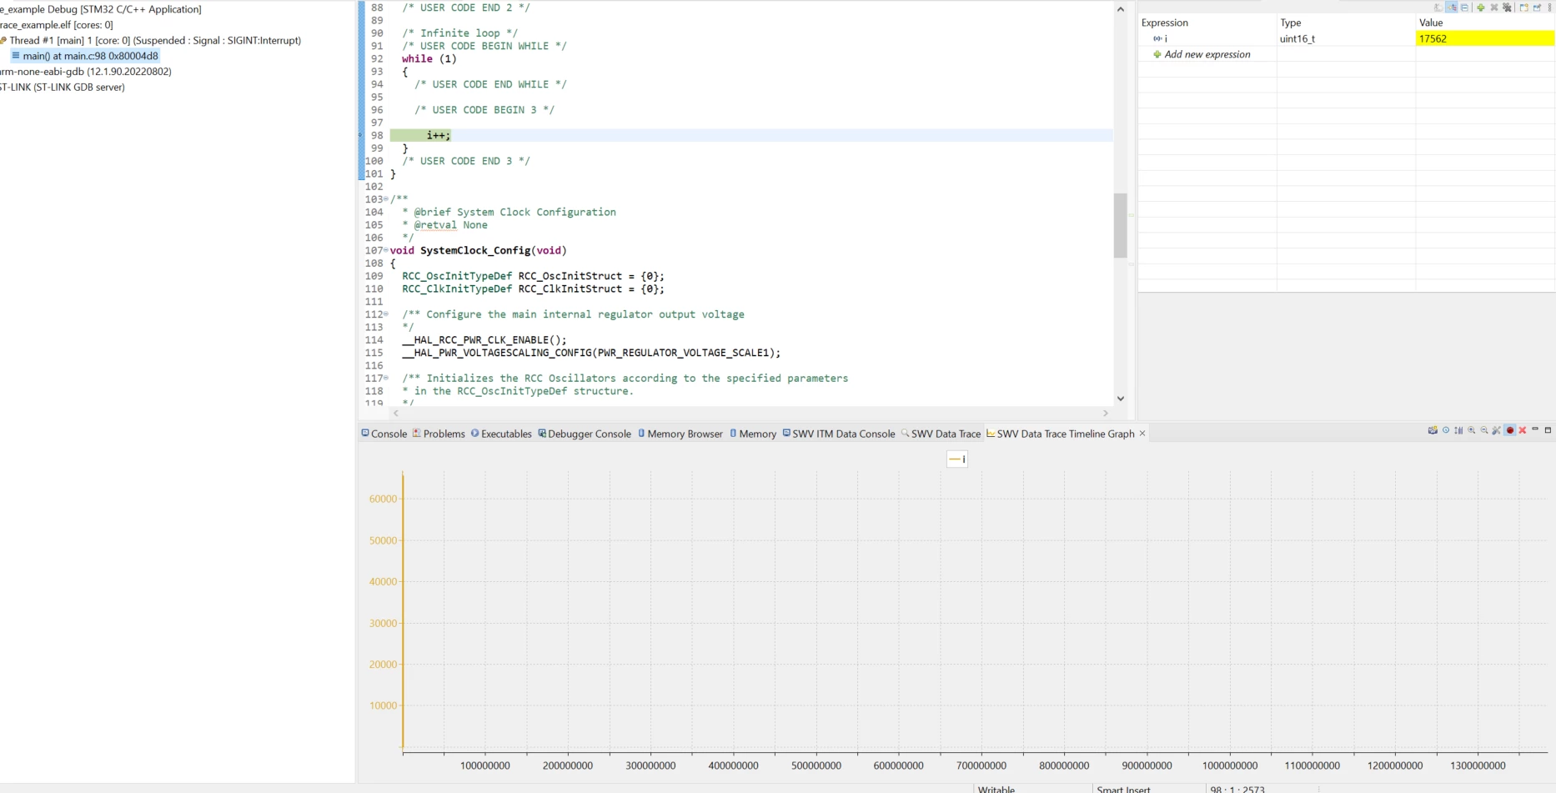Click the line 98 i++ statement
This screenshot has width=1556, height=793.
(438, 135)
